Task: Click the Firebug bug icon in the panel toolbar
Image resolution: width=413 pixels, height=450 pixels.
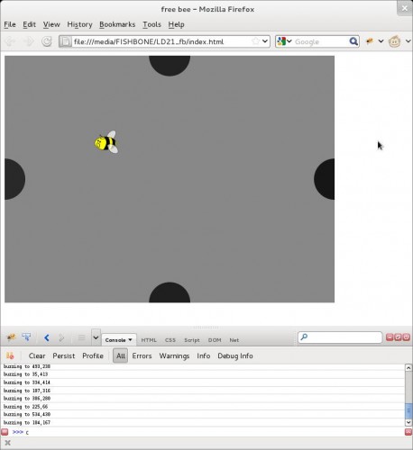Action: pos(11,337)
